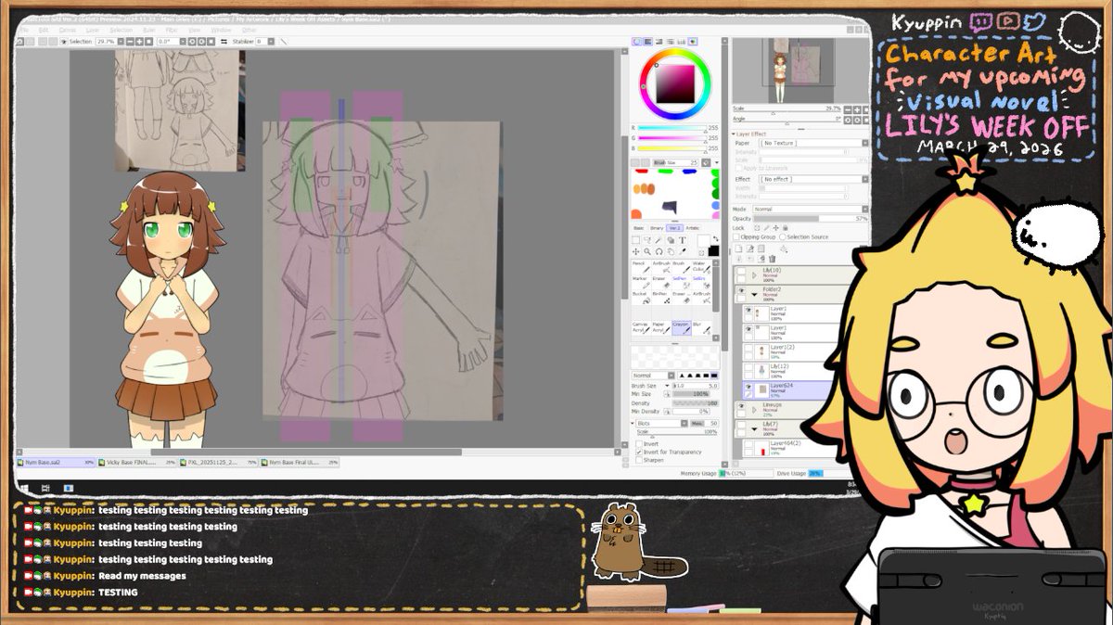Toggle the color wheel panel icon

tap(637, 42)
